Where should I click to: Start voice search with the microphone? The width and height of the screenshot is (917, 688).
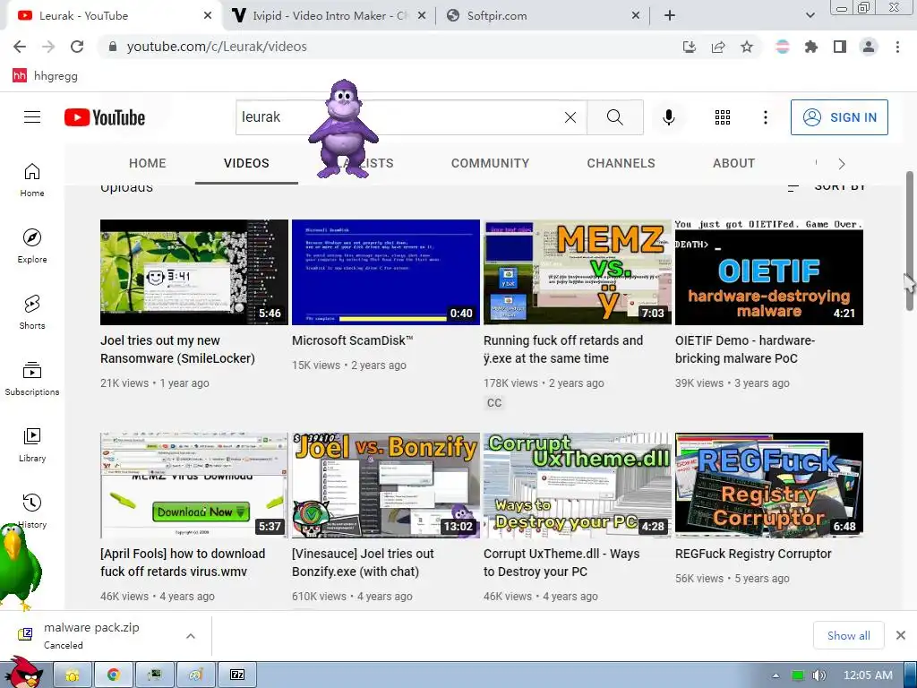[668, 117]
